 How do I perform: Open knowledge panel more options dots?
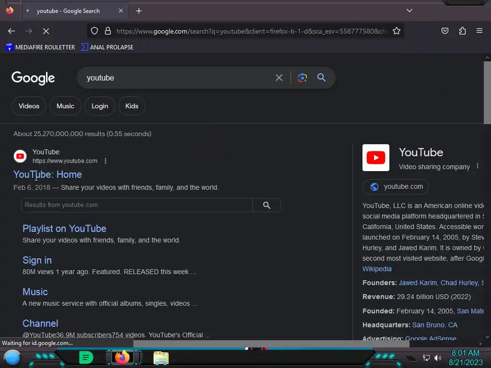(478, 166)
